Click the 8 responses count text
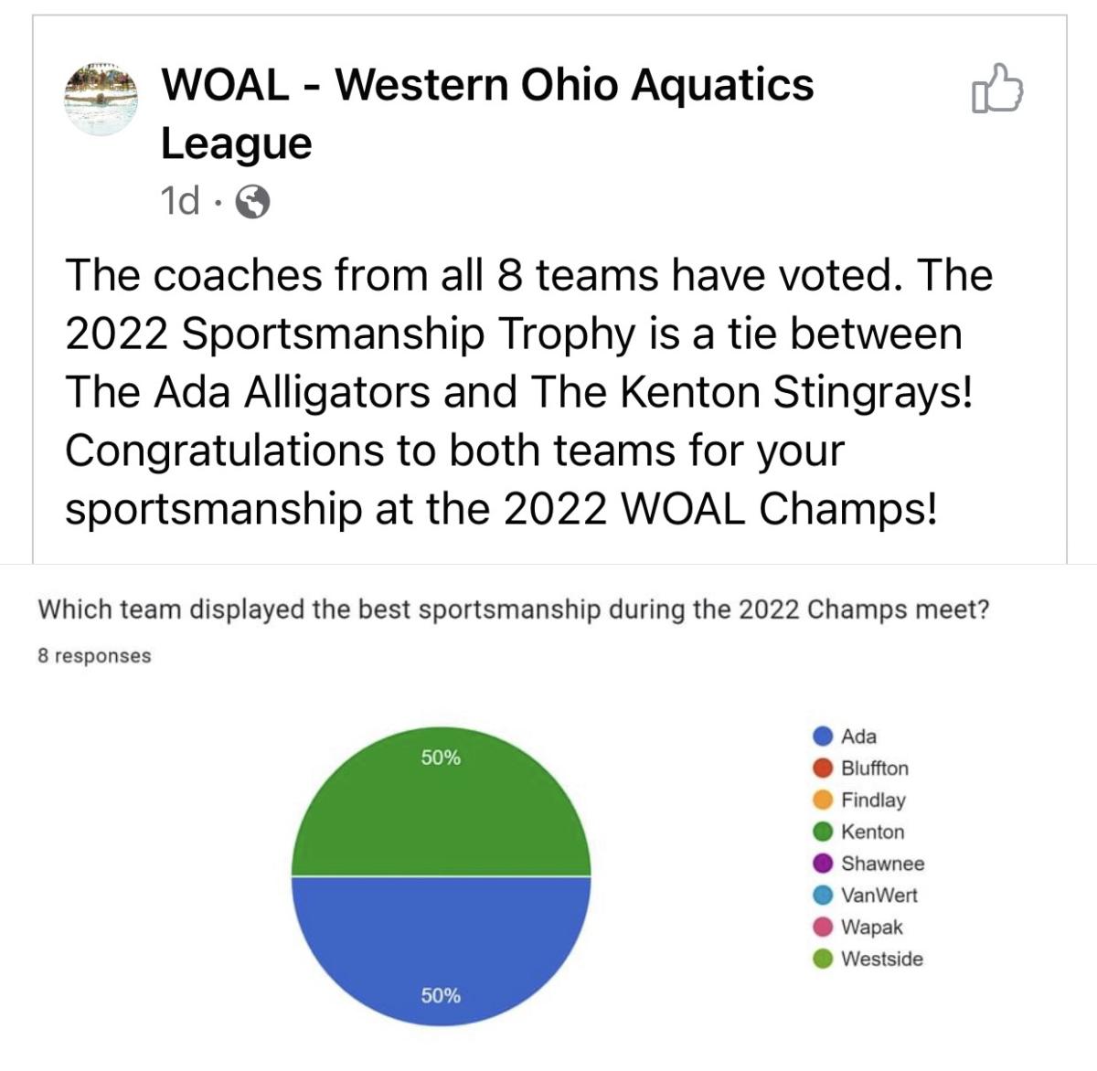Image resolution: width=1097 pixels, height=1071 pixels. [94, 656]
